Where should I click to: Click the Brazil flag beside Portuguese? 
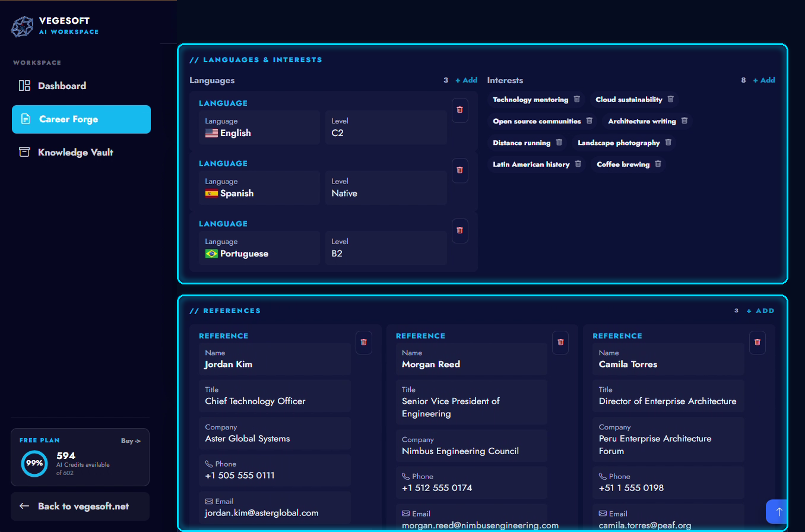coord(211,254)
